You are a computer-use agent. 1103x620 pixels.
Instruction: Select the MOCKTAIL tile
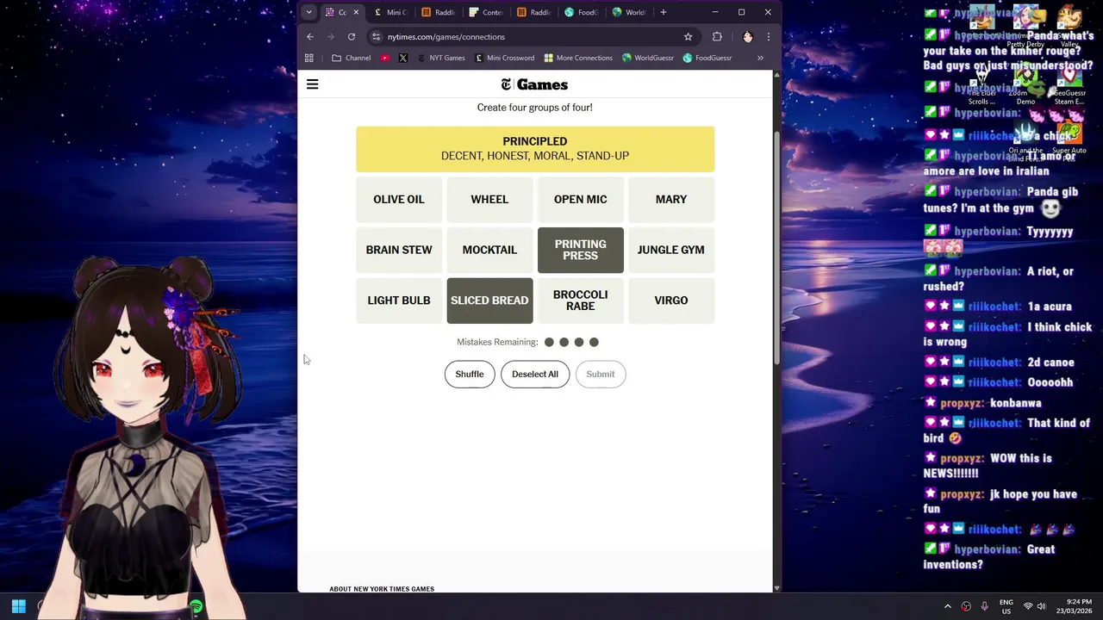pos(489,250)
